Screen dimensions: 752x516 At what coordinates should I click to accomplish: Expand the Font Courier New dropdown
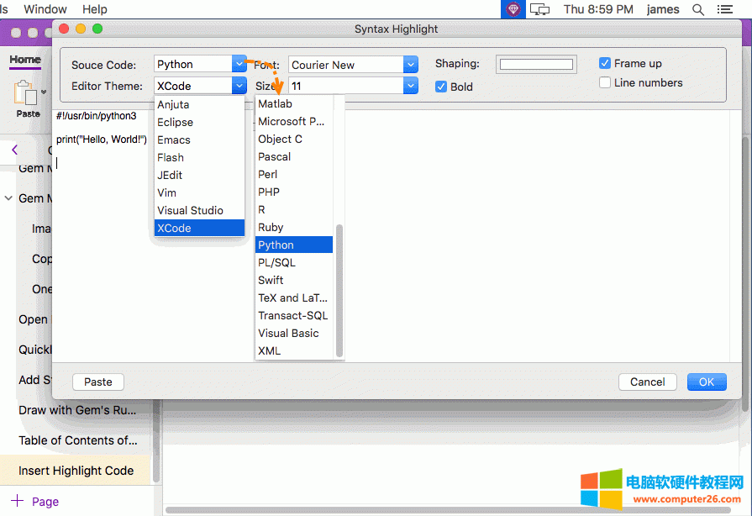coord(410,65)
